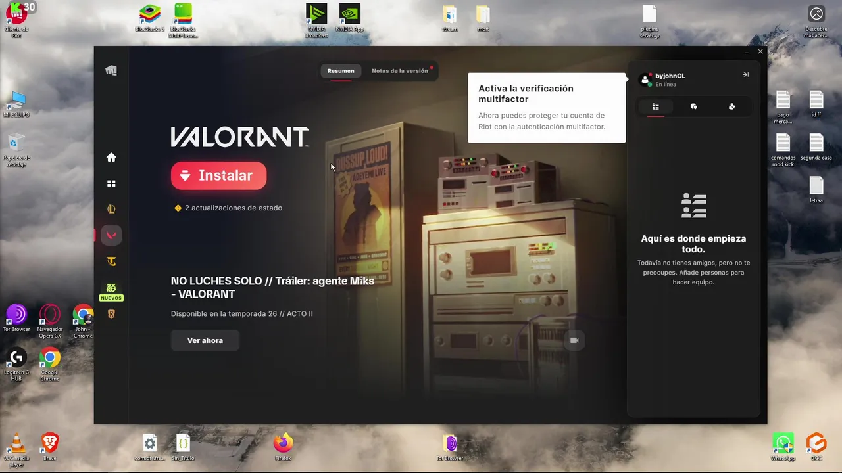
Task: Click trailer headline NO LUCHES SOLO
Action: pyautogui.click(x=272, y=287)
